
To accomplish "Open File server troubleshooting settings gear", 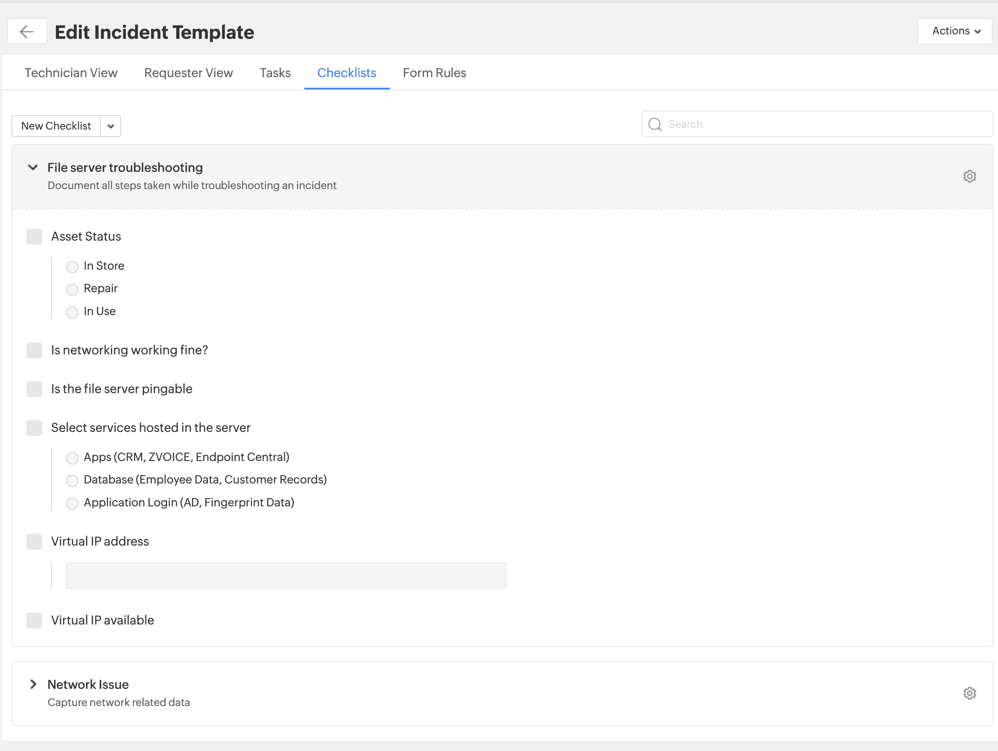I will point(969,176).
